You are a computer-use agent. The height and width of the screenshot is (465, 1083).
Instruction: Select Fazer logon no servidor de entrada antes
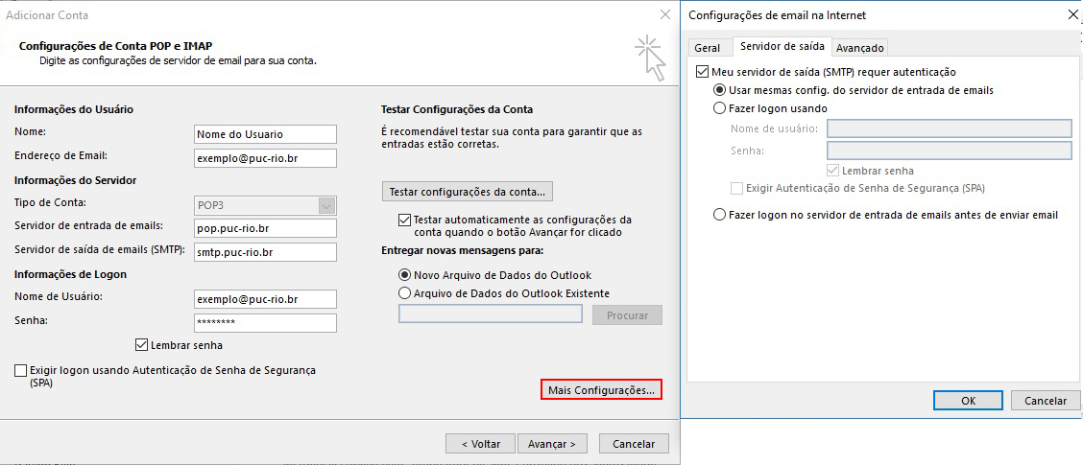click(719, 215)
